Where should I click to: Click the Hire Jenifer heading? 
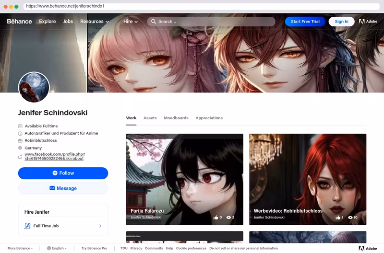click(x=37, y=212)
